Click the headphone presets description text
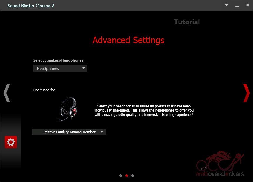 click(144, 110)
